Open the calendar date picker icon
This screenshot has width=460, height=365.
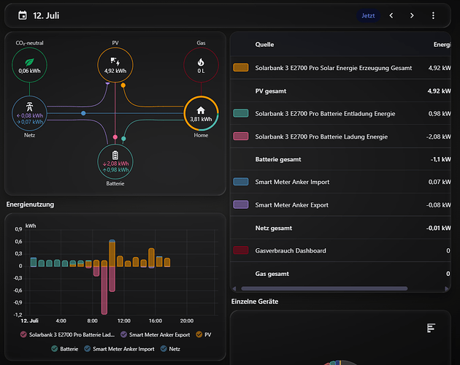(x=23, y=15)
